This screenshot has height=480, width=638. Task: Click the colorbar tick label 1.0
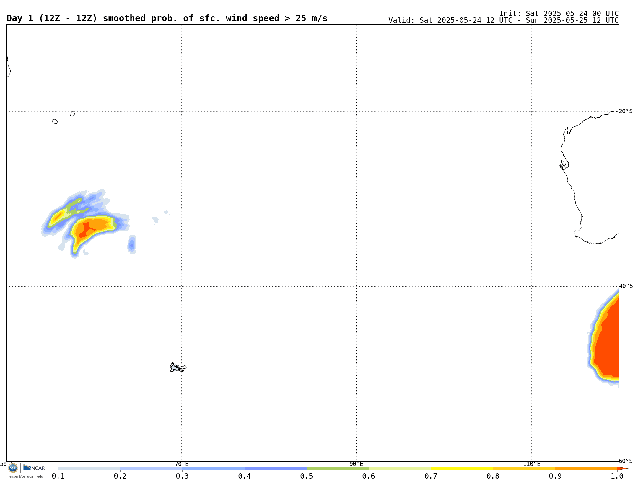point(617,476)
